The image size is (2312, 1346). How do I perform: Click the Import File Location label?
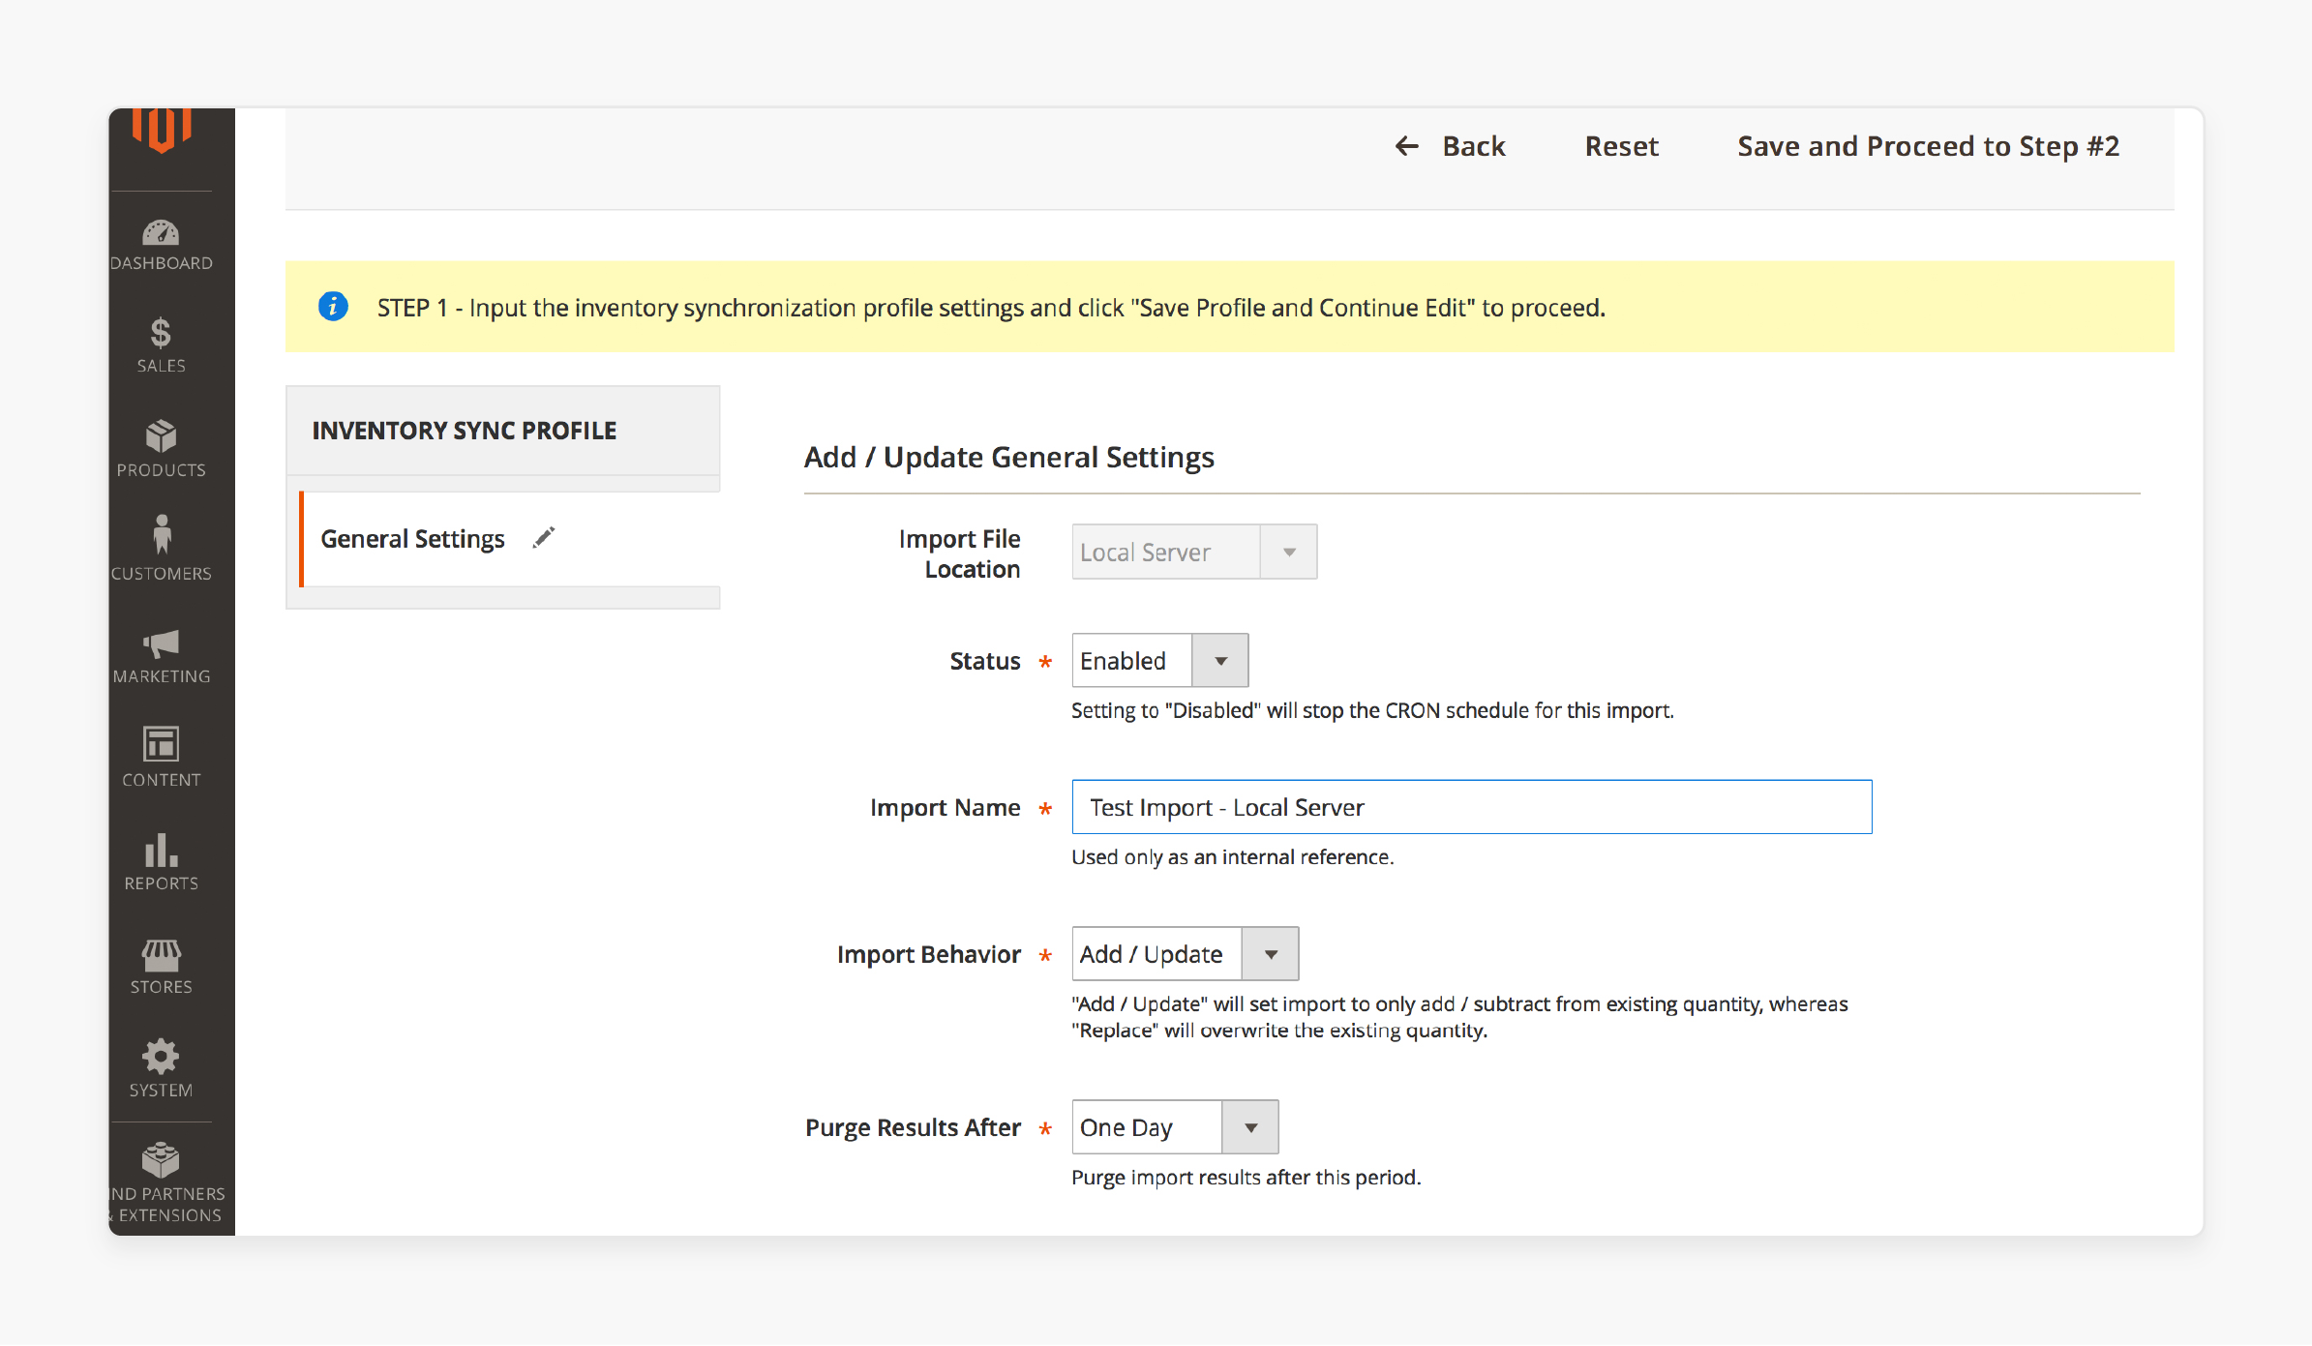[x=959, y=553]
